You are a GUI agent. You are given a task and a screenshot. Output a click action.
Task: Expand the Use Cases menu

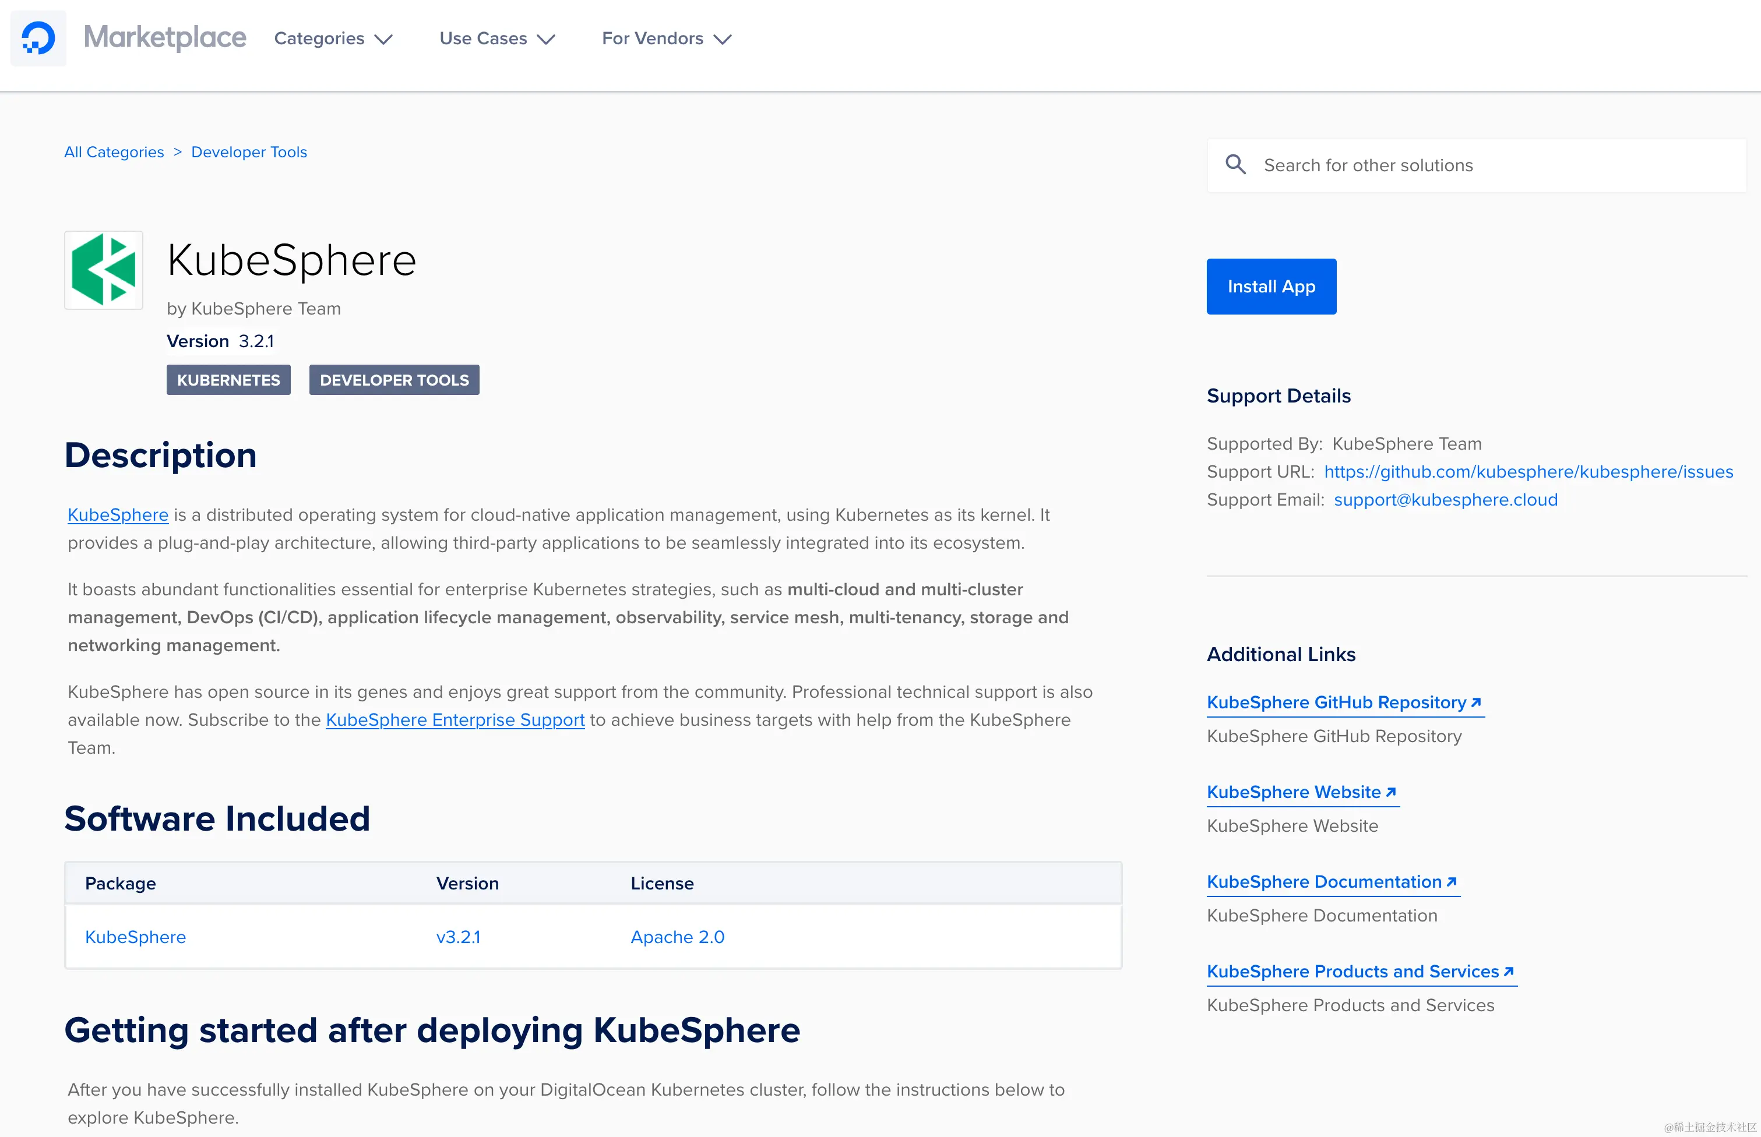(x=496, y=38)
